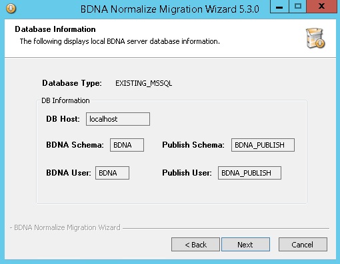Image resolution: width=340 pixels, height=264 pixels.
Task: Focus the DB Host field showing localhost
Action: coord(118,119)
